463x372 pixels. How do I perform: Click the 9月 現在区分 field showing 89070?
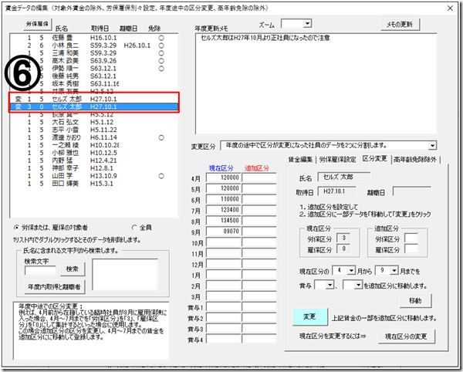[x=224, y=232]
